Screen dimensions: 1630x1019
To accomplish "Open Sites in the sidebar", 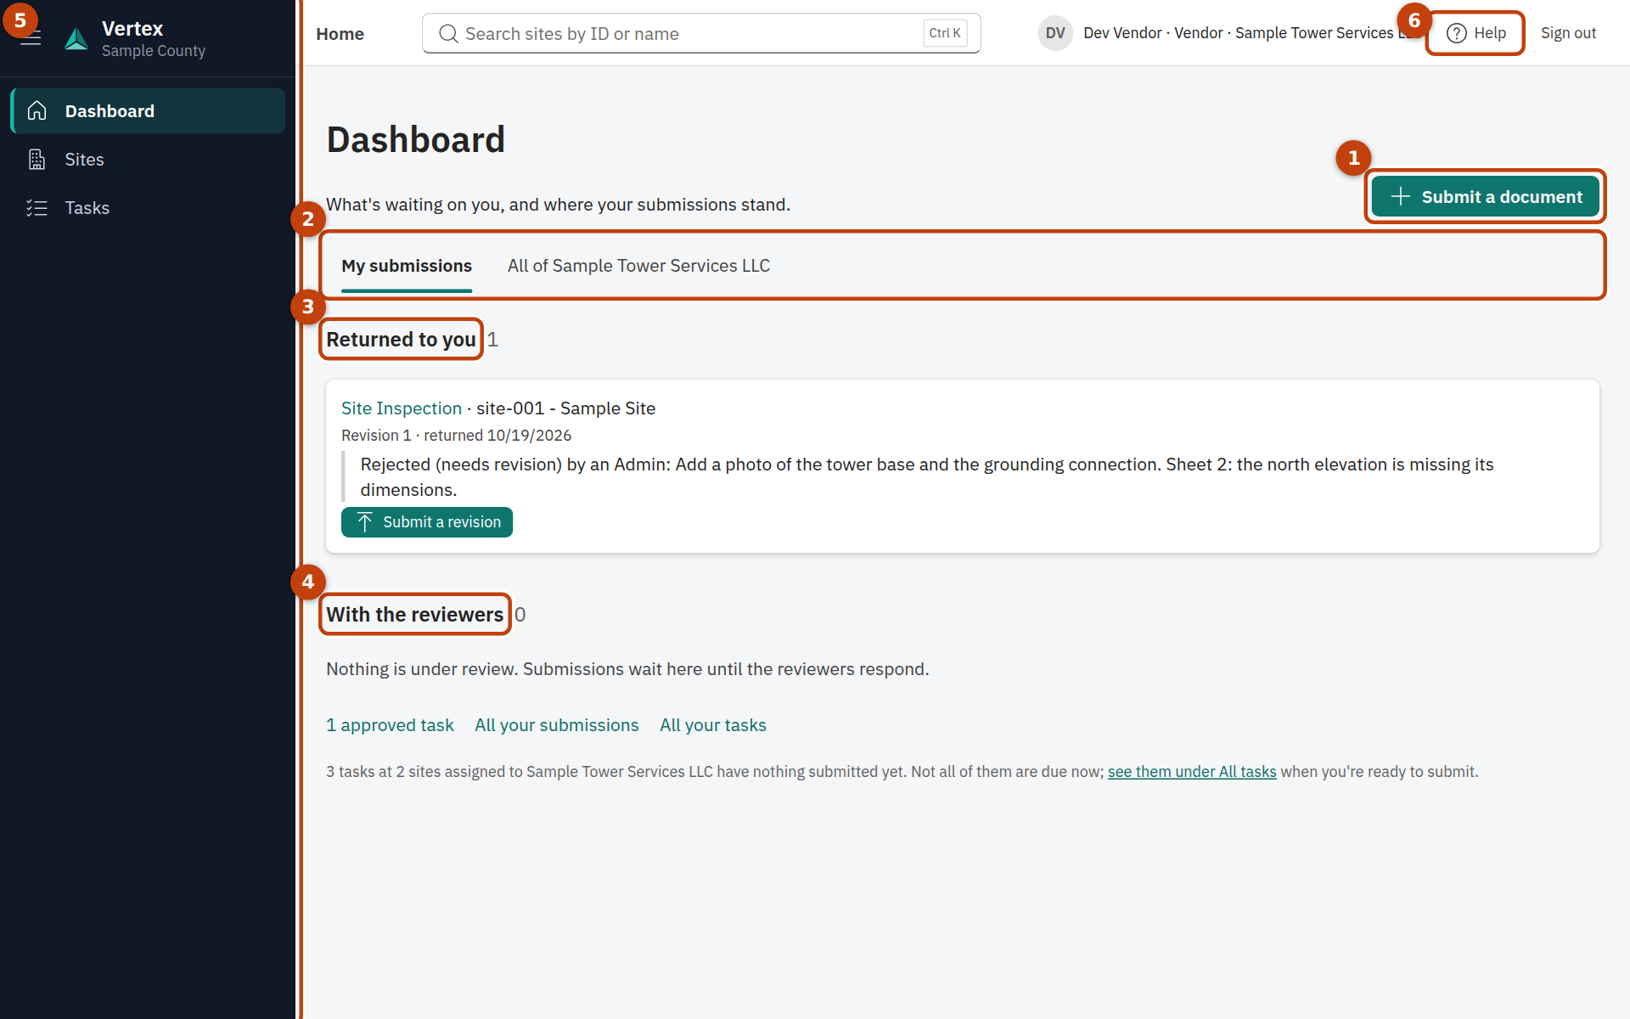I will click(148, 160).
